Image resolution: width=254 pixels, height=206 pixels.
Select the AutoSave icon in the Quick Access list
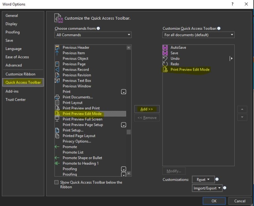(165, 47)
